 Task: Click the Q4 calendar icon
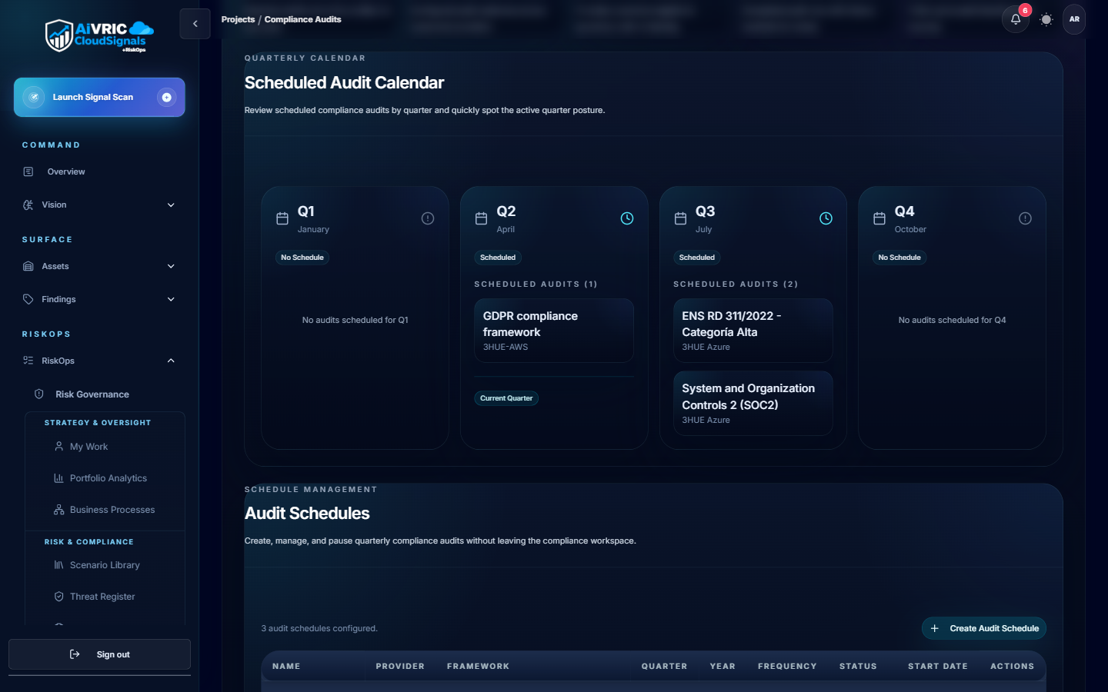[x=879, y=218]
